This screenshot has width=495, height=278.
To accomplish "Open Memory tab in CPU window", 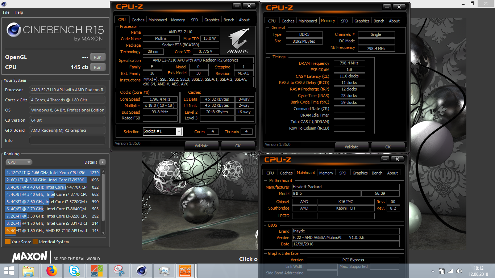I will pyautogui.click(x=178, y=20).
